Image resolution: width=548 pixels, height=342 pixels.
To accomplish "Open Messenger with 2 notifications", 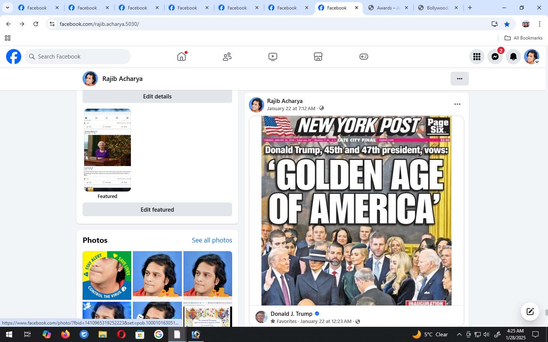I will pos(495,57).
